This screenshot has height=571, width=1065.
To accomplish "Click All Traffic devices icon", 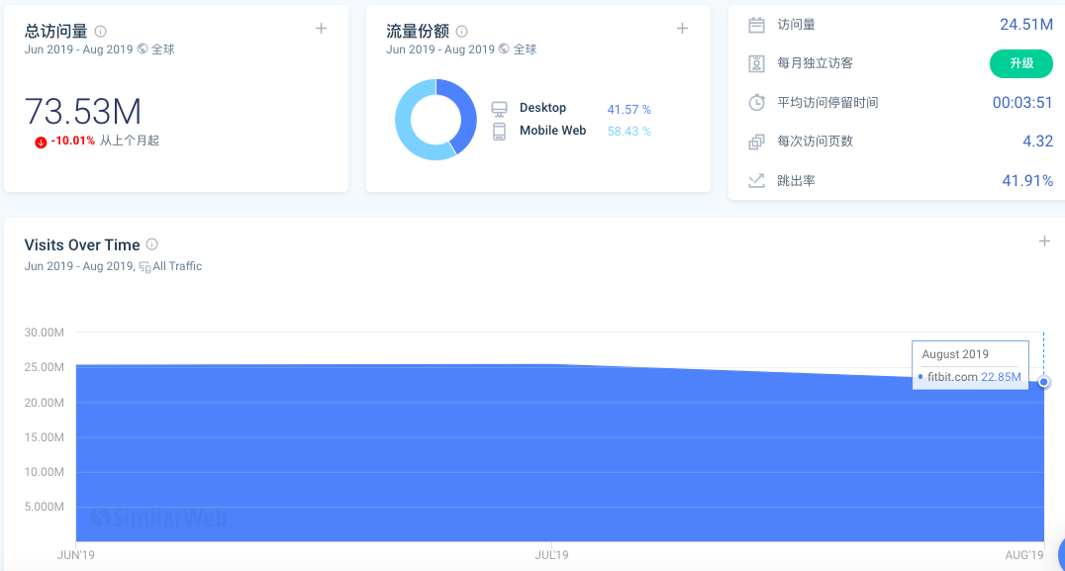I will 145,267.
